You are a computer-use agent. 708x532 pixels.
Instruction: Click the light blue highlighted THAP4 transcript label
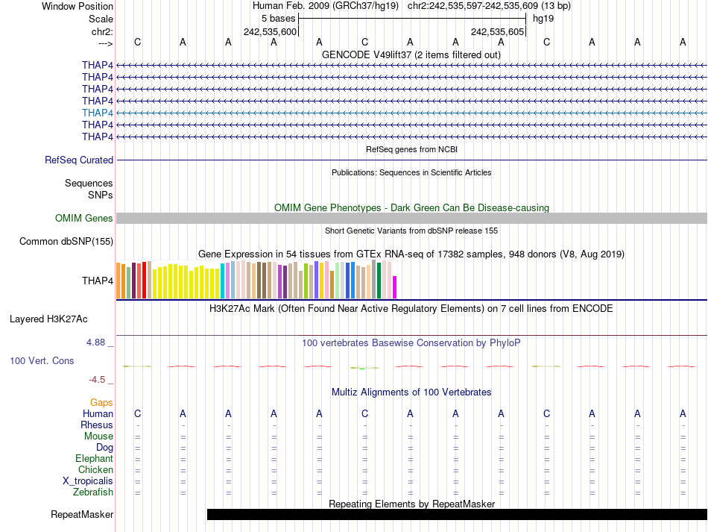pos(98,113)
